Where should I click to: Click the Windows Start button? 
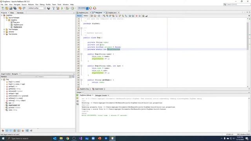pos(3,138)
